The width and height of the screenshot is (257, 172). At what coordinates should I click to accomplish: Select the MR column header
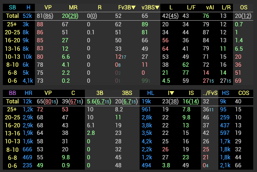73,8
